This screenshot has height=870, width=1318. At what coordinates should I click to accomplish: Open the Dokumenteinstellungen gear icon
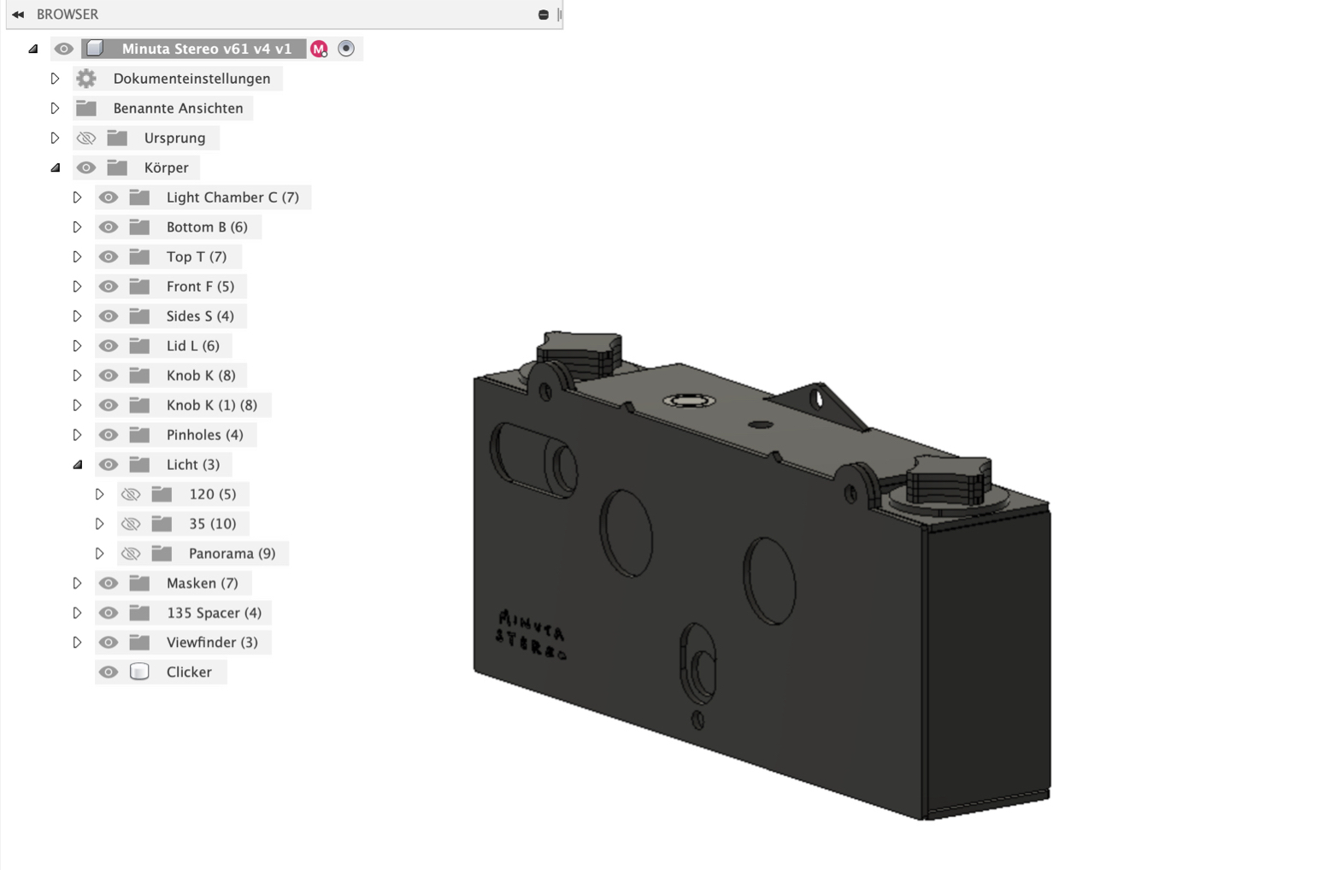tap(86, 79)
